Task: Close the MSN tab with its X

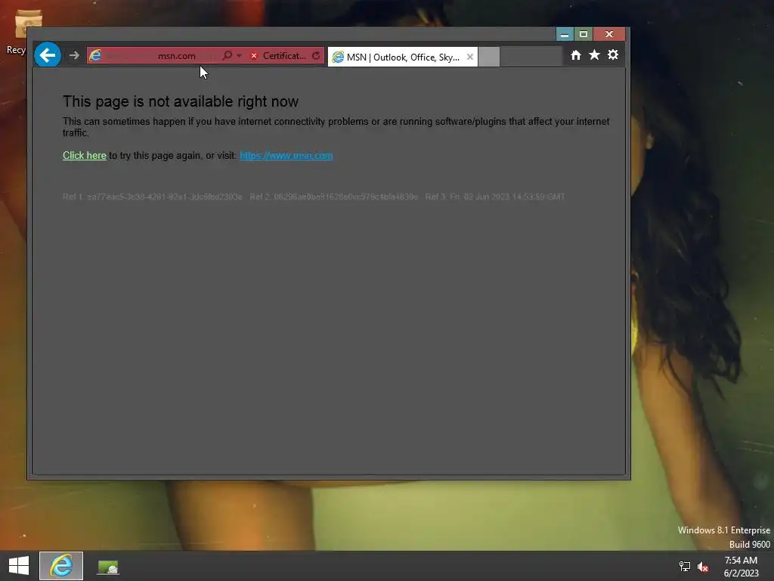Action: click(x=470, y=57)
